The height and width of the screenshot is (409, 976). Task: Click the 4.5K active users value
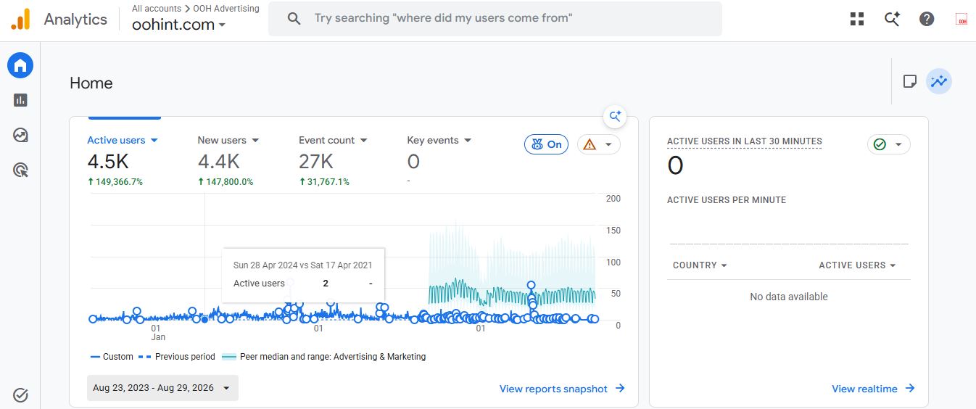tap(109, 161)
